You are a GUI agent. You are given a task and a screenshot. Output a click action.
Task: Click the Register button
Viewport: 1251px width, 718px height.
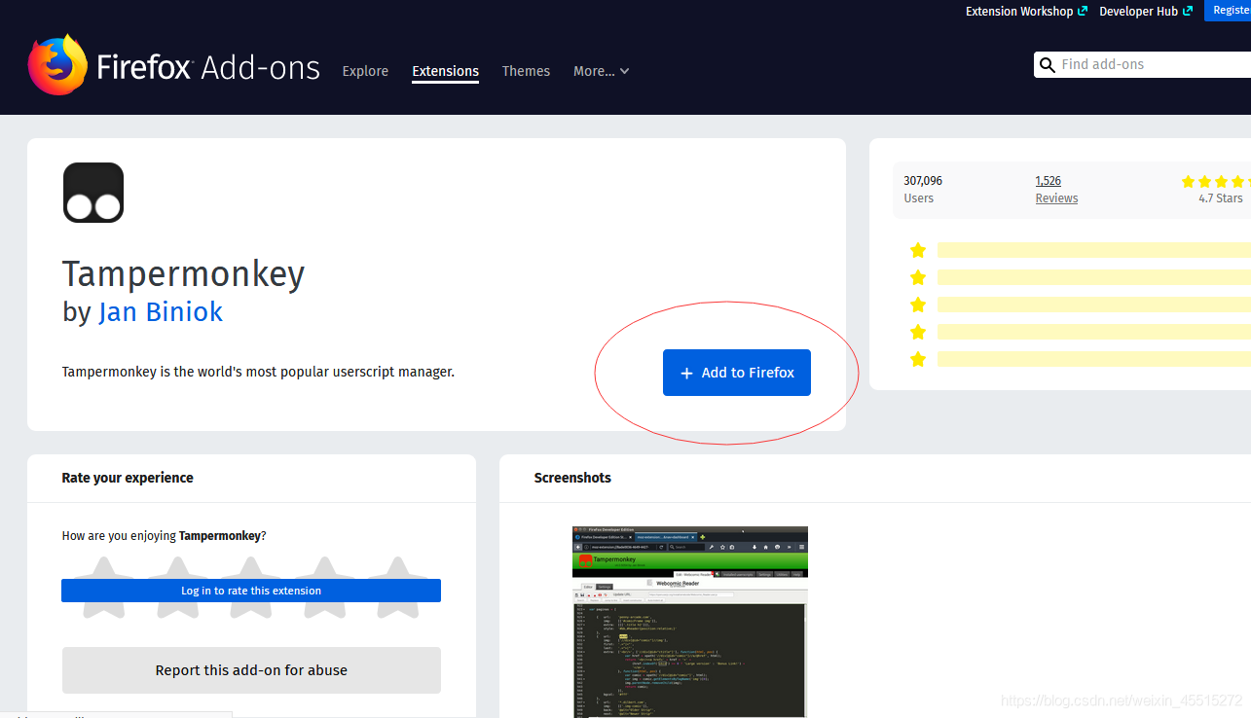click(1228, 10)
